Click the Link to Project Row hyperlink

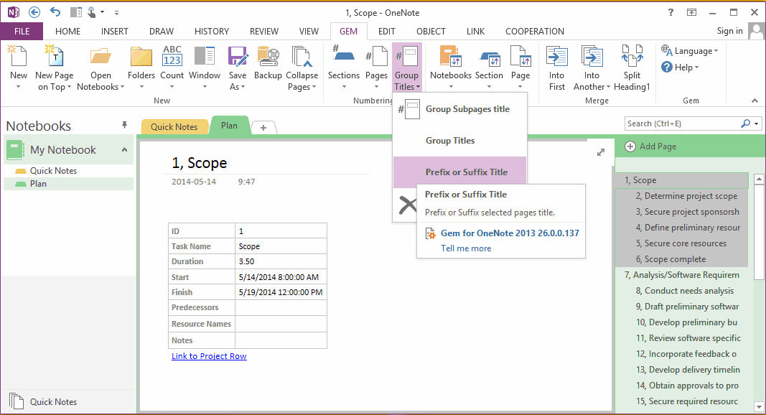(x=209, y=356)
